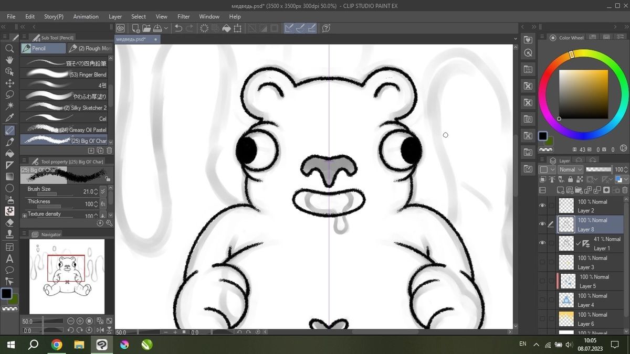Toggle snap to grid
Image resolution: width=630 pixels, height=354 pixels.
[311, 28]
